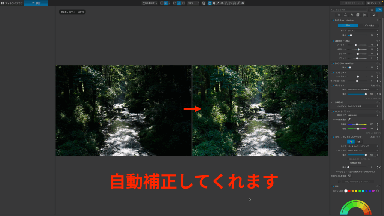The width and height of the screenshot is (384, 216).
Task: Select color rendering mode button
Action: pos(351,142)
